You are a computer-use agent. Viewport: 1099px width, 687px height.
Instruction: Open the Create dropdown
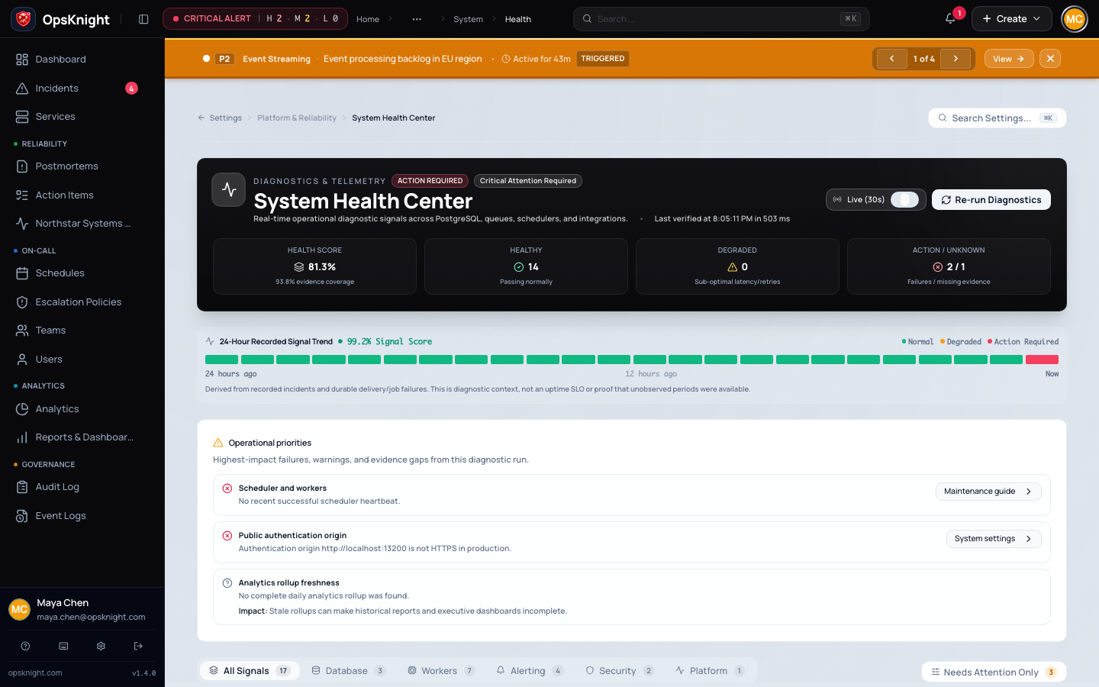[1011, 19]
